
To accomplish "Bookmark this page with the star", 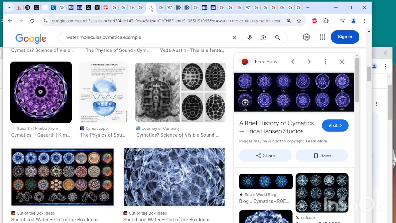I will point(299,21).
